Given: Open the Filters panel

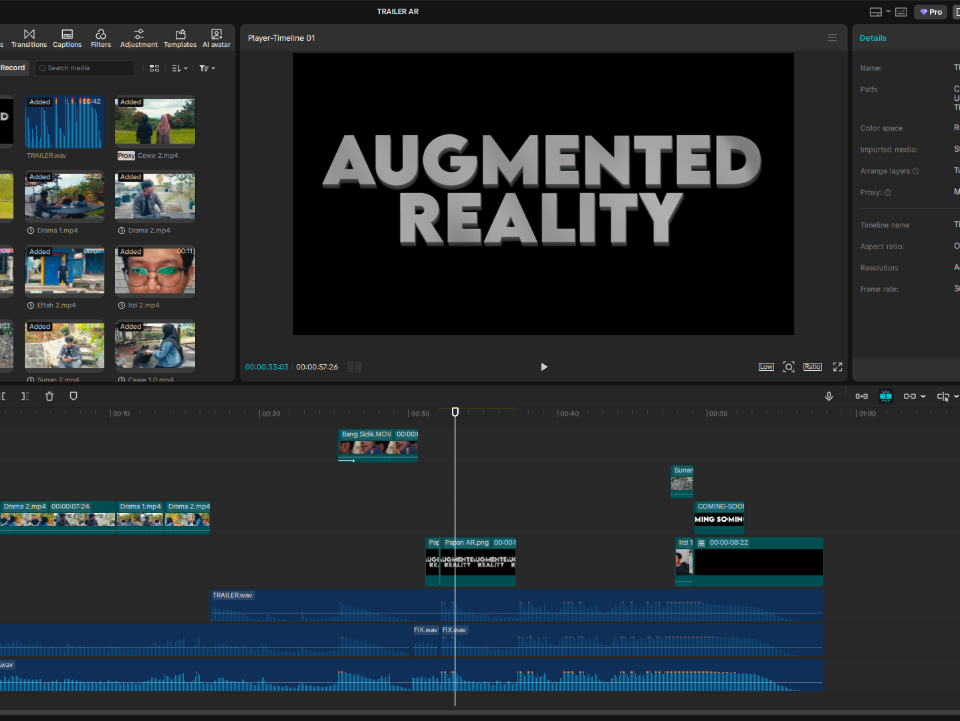Looking at the screenshot, I should [x=101, y=38].
